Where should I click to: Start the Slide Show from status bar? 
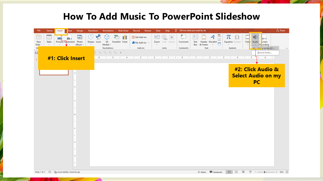250,172
